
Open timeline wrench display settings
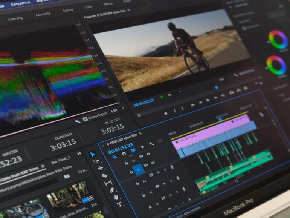point(151,144)
